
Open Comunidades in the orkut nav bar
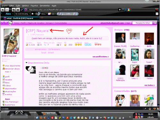61,23
